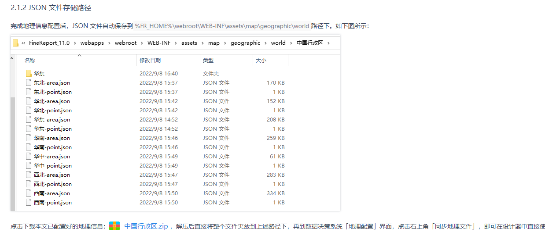Screen dimensions: 545x243
Task: Expand the chevron after world in path
Action: click(x=291, y=43)
